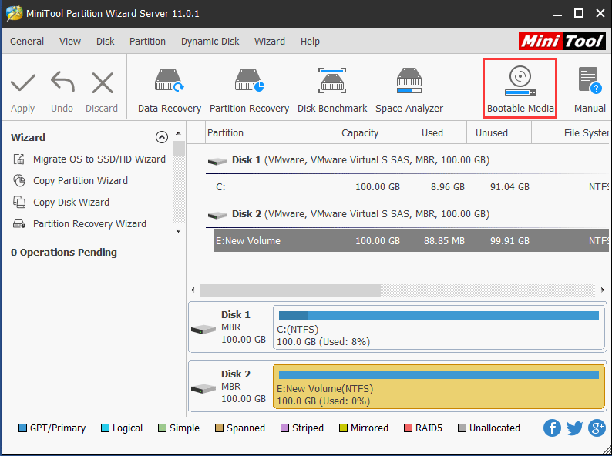
Task: Click Unallocated legend color swatch
Action: coord(462,428)
